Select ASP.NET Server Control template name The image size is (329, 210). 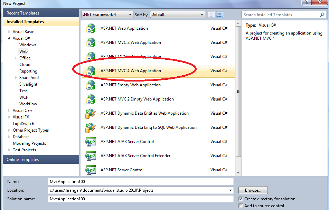[x=122, y=170]
